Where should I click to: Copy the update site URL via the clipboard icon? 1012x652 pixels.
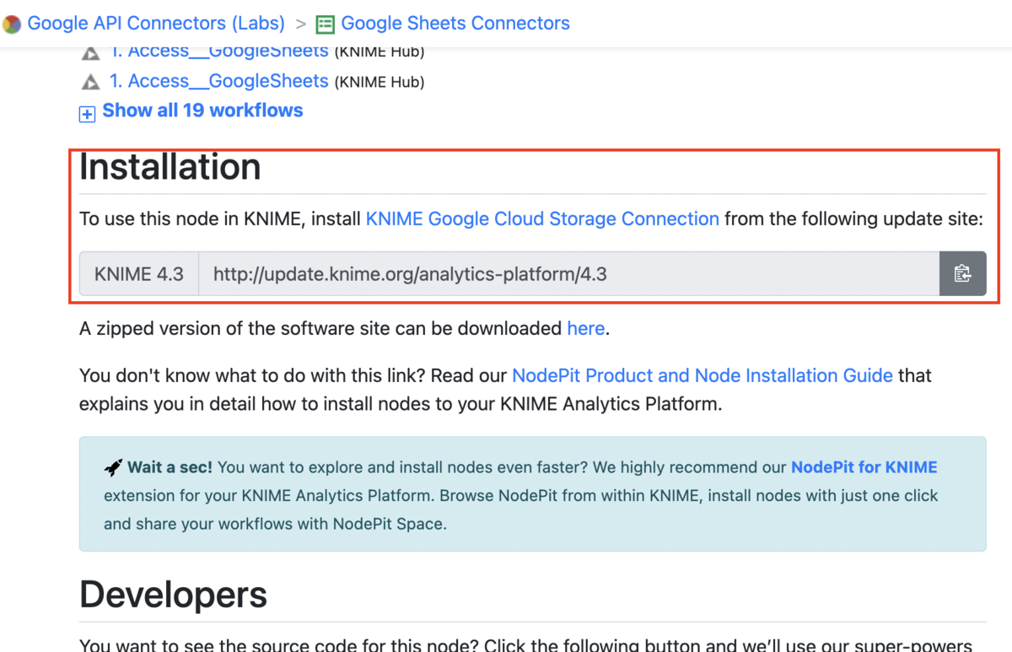click(962, 273)
